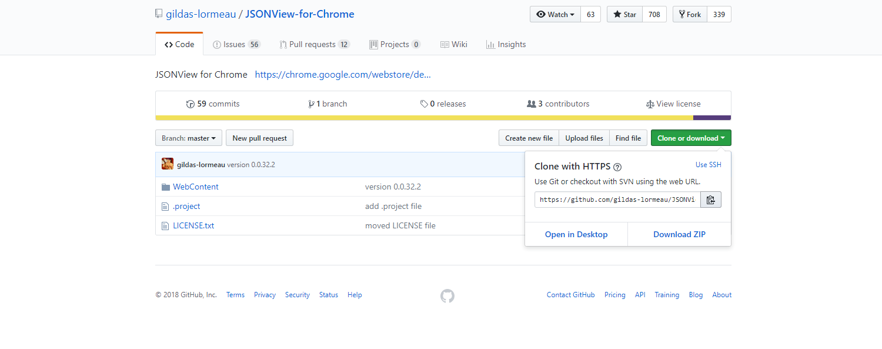Screen dimensions: 882x349
Task: Click the New pull request button
Action: click(259, 138)
